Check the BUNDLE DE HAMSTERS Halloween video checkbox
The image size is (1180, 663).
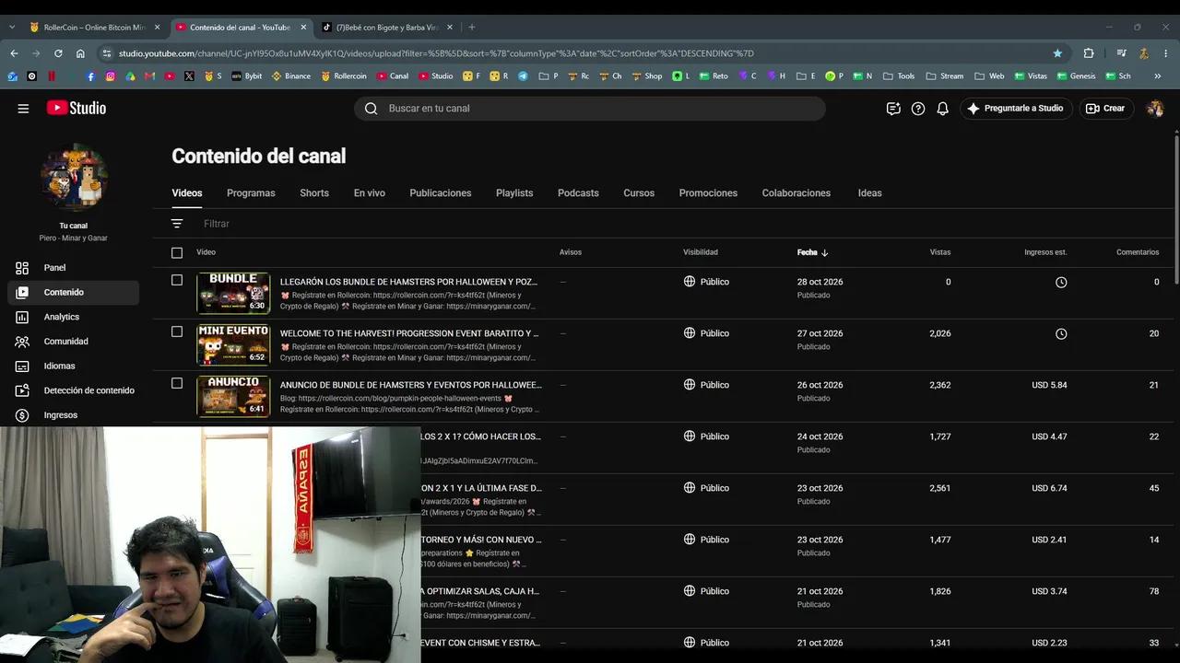click(x=177, y=280)
